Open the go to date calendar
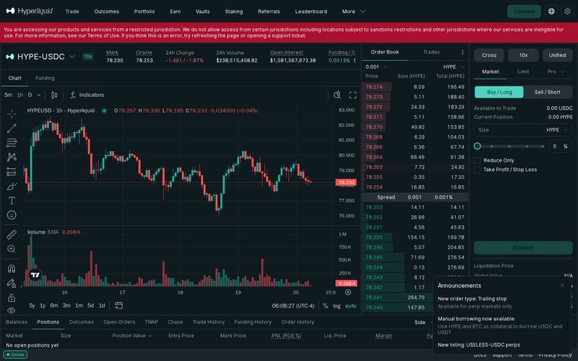The image size is (578, 361). (118, 305)
